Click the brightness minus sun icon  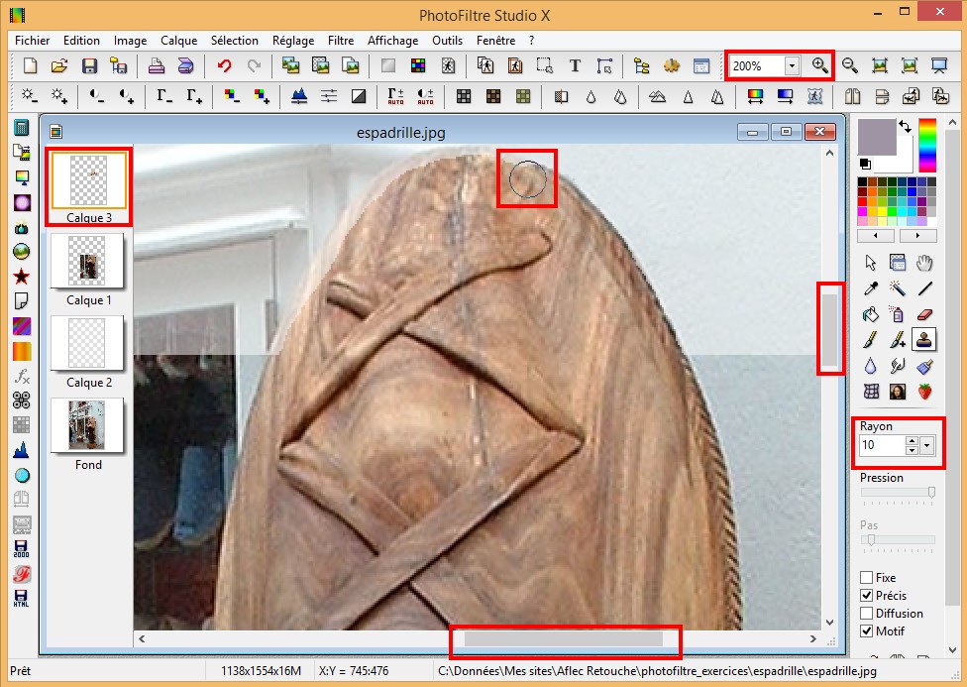tap(29, 96)
